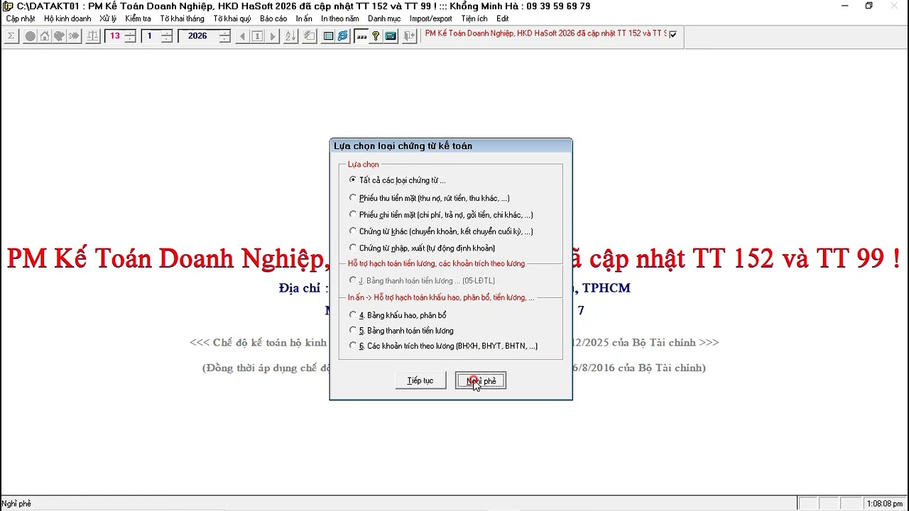Image resolution: width=909 pixels, height=511 pixels.
Task: Click the red 'PM Kế Toán' toolbar text field
Action: tap(545, 34)
